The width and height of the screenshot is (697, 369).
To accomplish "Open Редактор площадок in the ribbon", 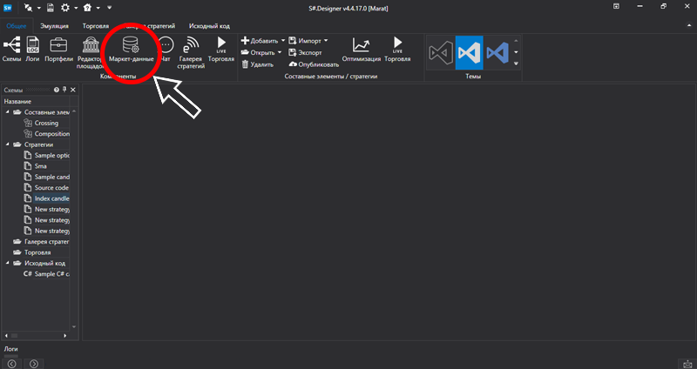I will tap(91, 49).
